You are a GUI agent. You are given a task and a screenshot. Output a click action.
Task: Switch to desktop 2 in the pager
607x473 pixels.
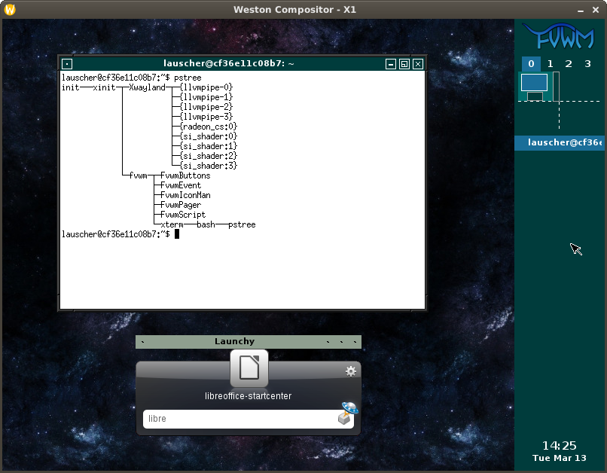569,64
